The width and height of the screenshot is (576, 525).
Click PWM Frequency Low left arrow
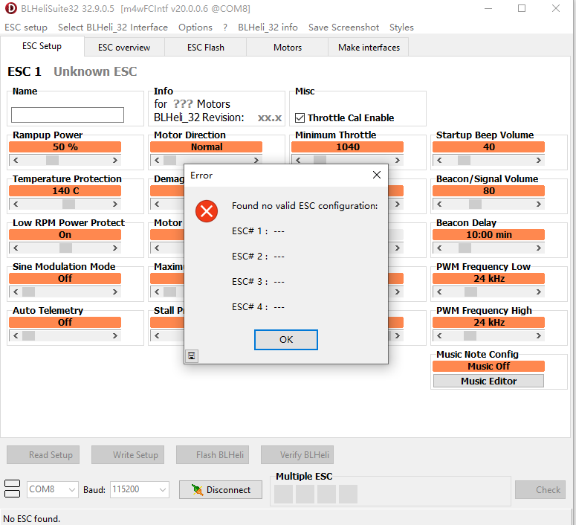[x=439, y=292]
